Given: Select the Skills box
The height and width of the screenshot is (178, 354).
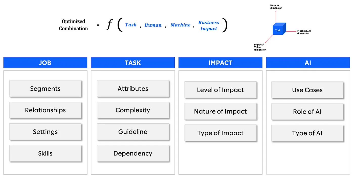Looking at the screenshot, I should [46, 153].
